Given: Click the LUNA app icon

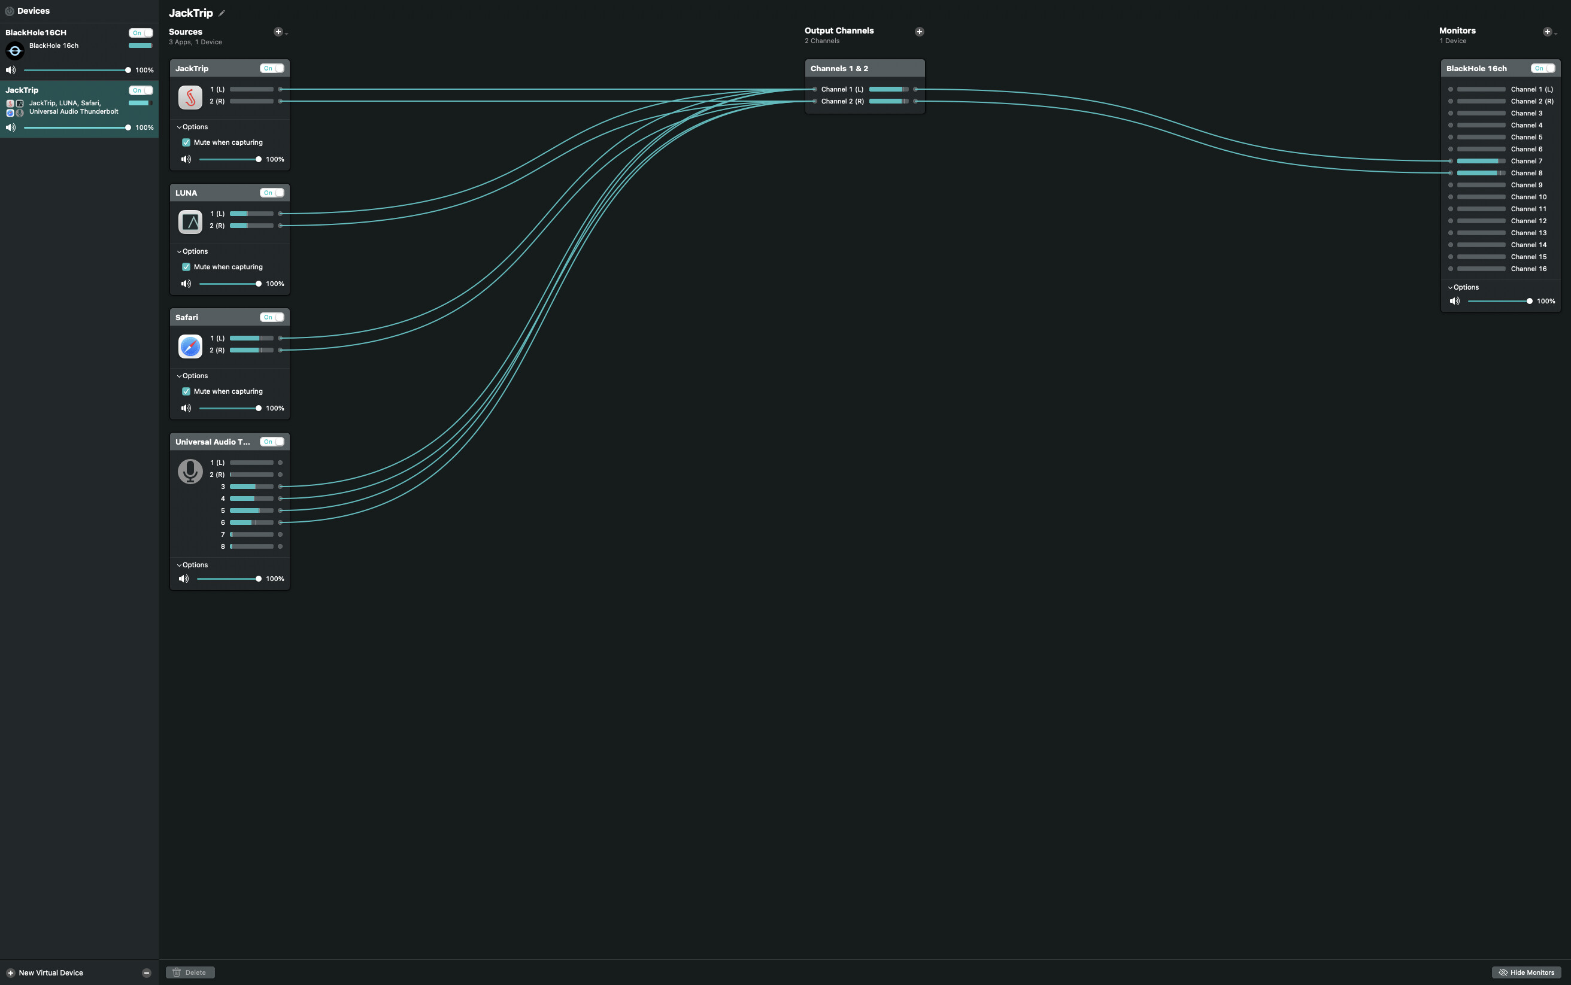Looking at the screenshot, I should (190, 221).
